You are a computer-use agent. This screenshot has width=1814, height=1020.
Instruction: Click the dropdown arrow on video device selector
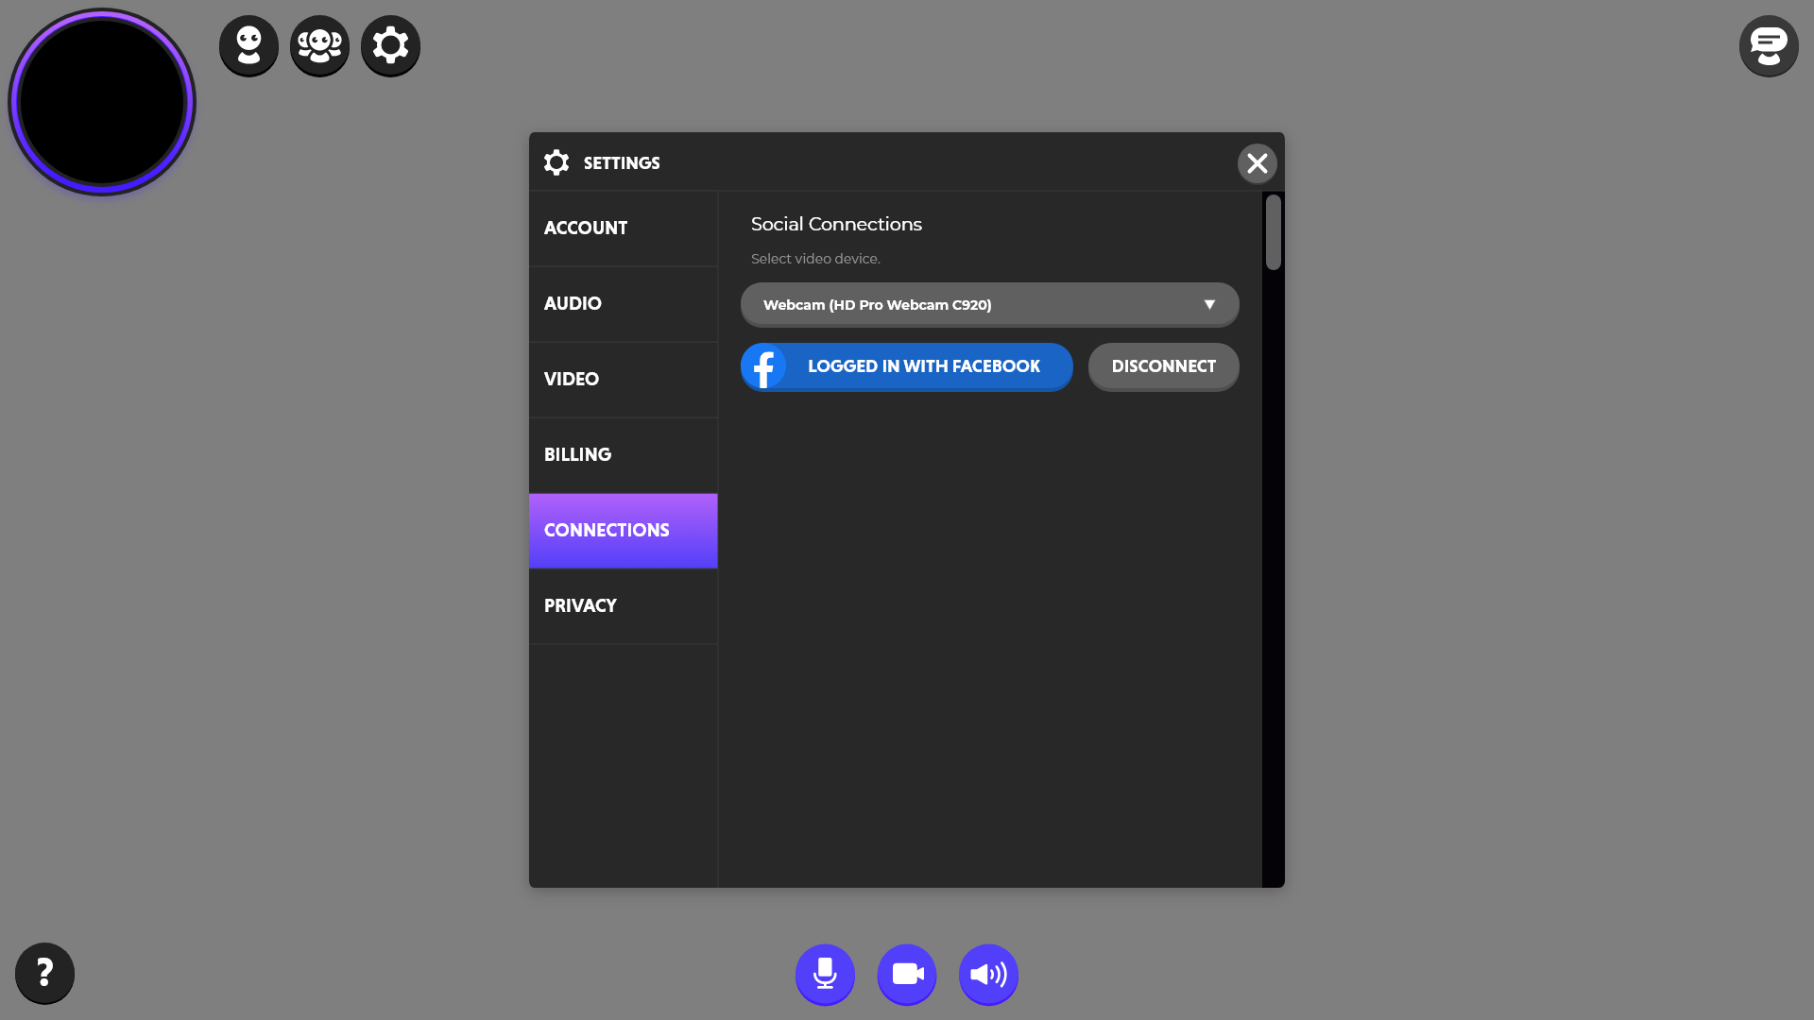pyautogui.click(x=1209, y=304)
